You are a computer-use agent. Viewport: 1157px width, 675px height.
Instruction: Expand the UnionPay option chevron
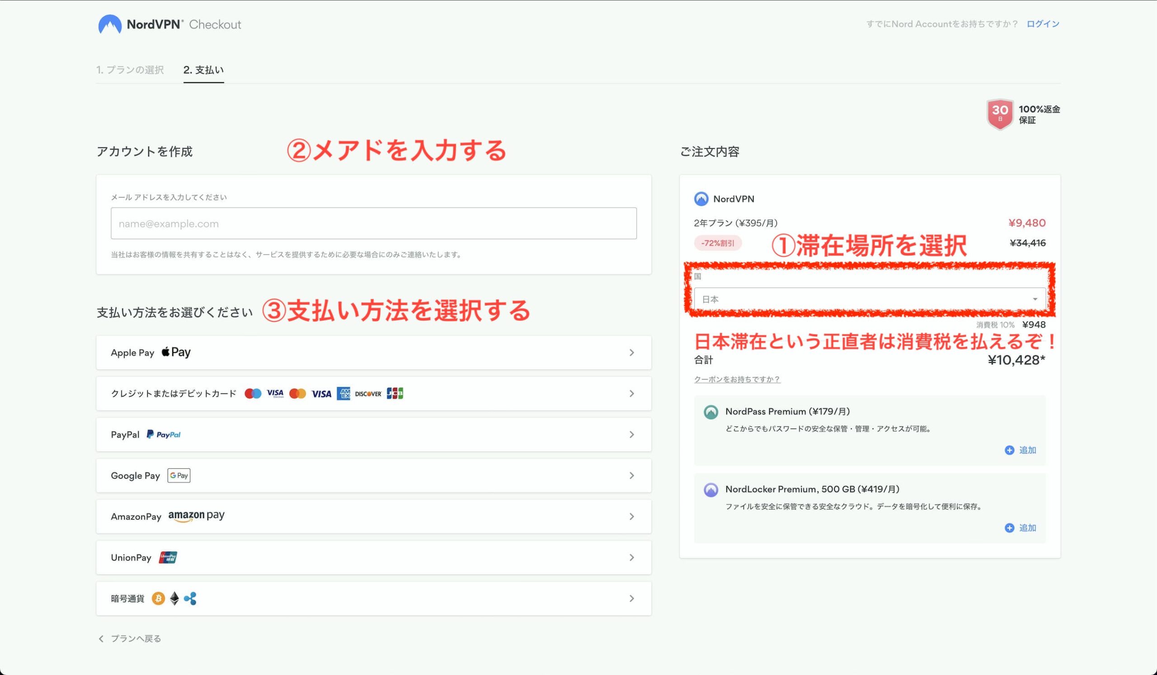tap(631, 557)
